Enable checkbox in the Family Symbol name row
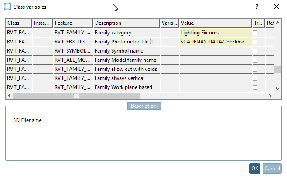287x179 pixels. pyautogui.click(x=255, y=51)
